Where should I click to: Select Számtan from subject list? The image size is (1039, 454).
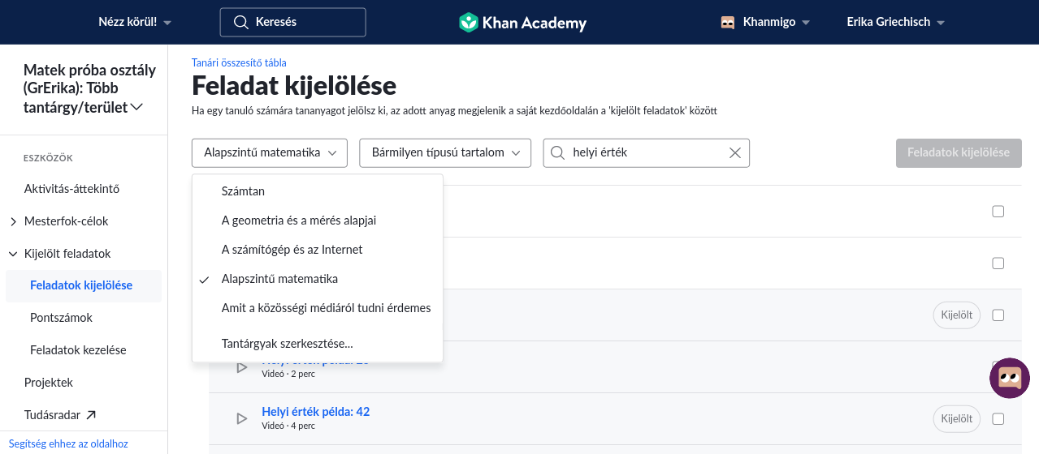coord(318,191)
